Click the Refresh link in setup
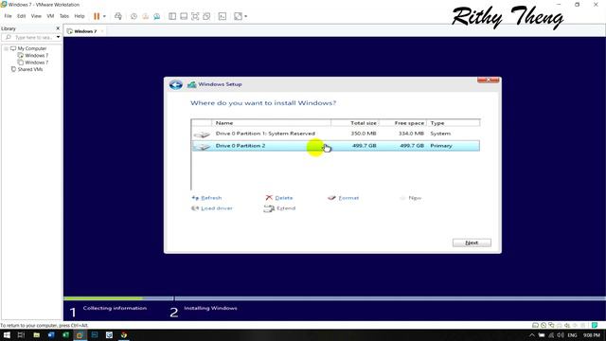This screenshot has width=606, height=341. coord(211,198)
